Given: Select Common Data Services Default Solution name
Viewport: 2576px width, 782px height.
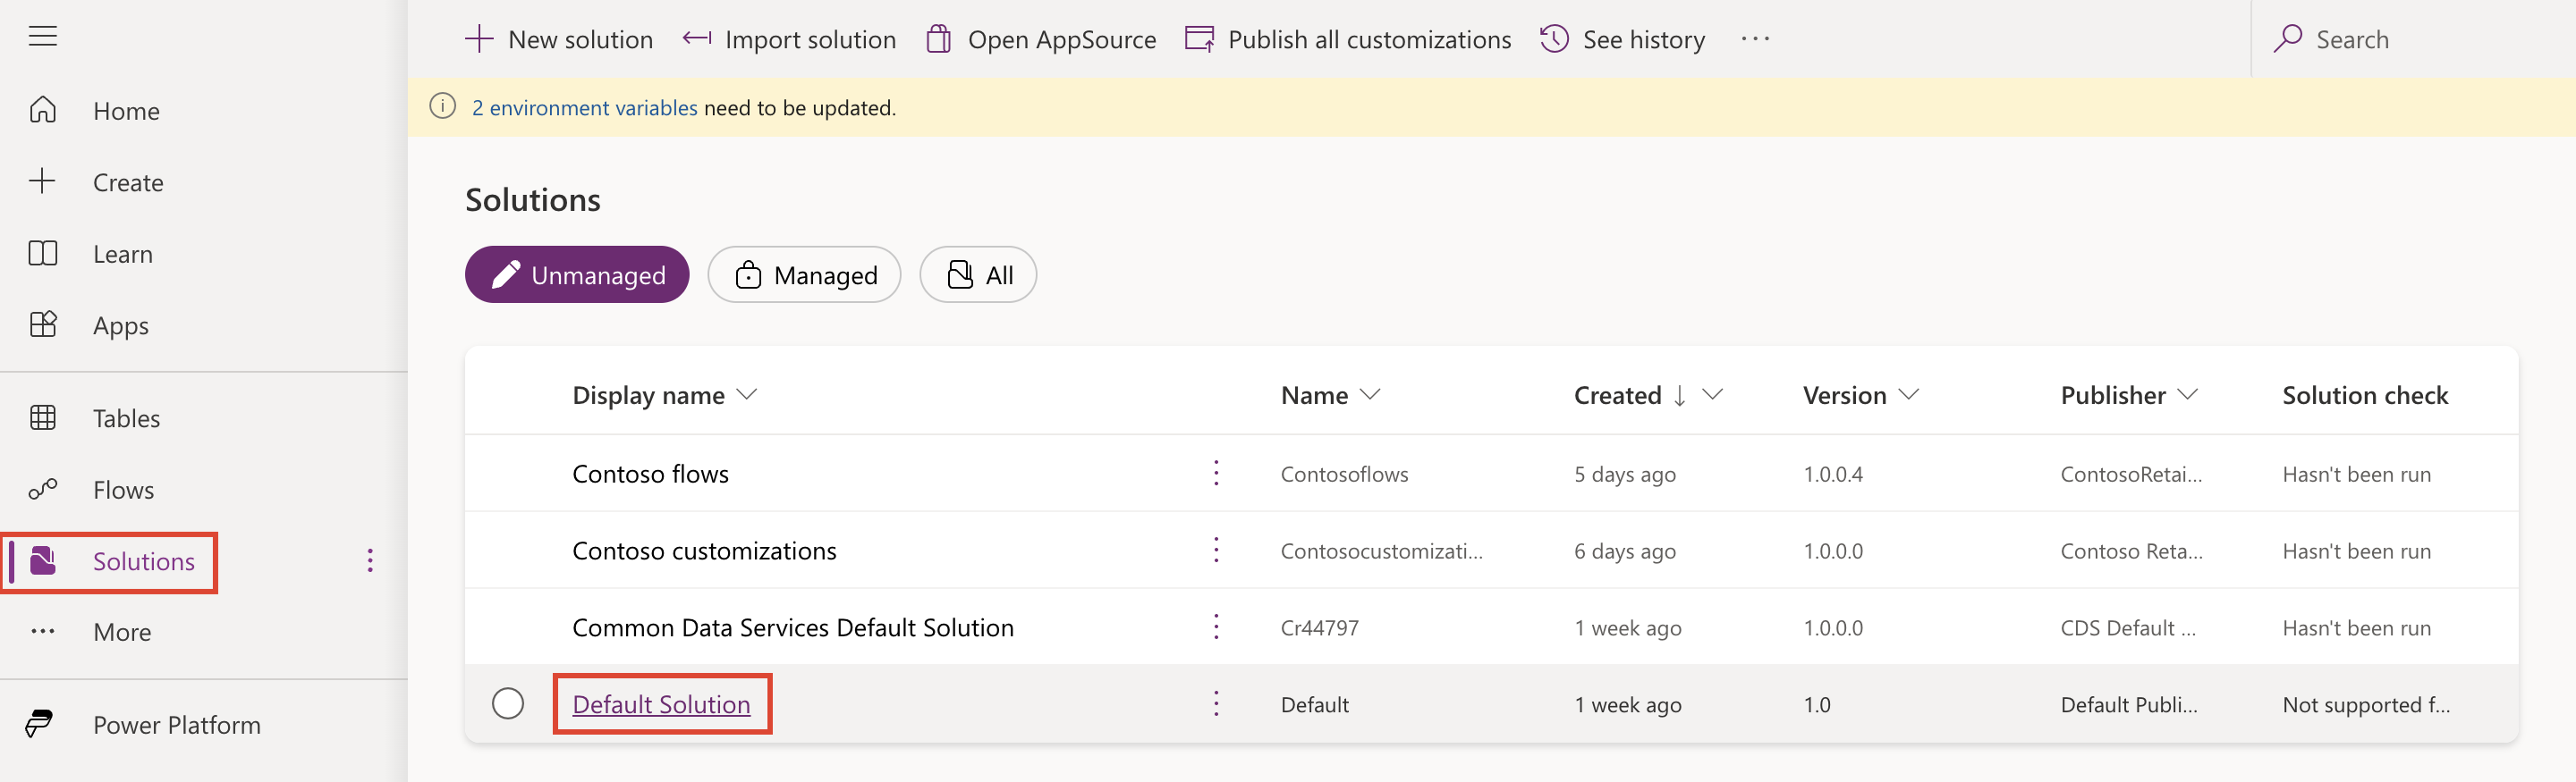Looking at the screenshot, I should (x=793, y=627).
